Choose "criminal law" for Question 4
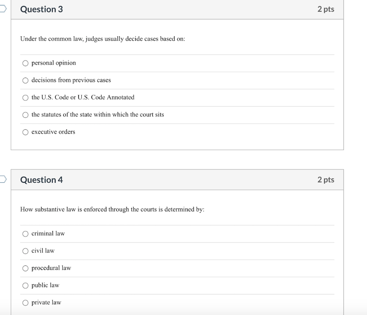Image resolution: width=367 pixels, height=315 pixels. (25, 233)
